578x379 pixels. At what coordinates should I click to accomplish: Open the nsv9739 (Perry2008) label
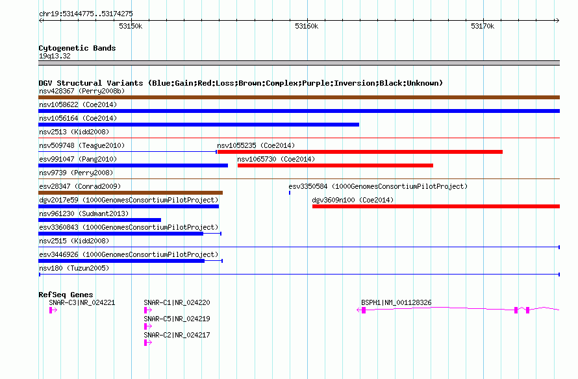76,173
